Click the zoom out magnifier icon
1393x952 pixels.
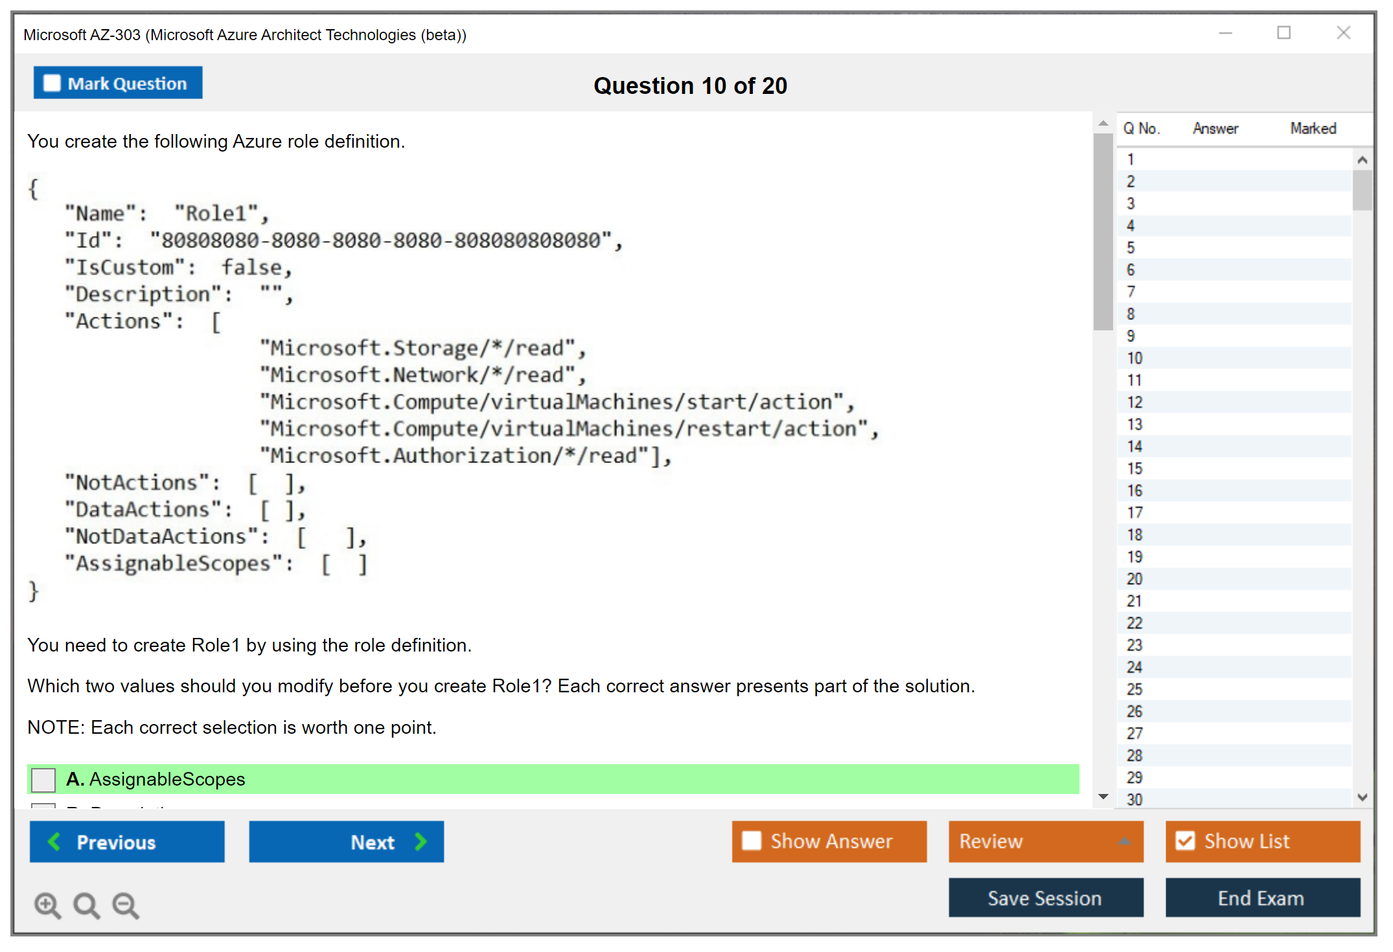point(126,905)
